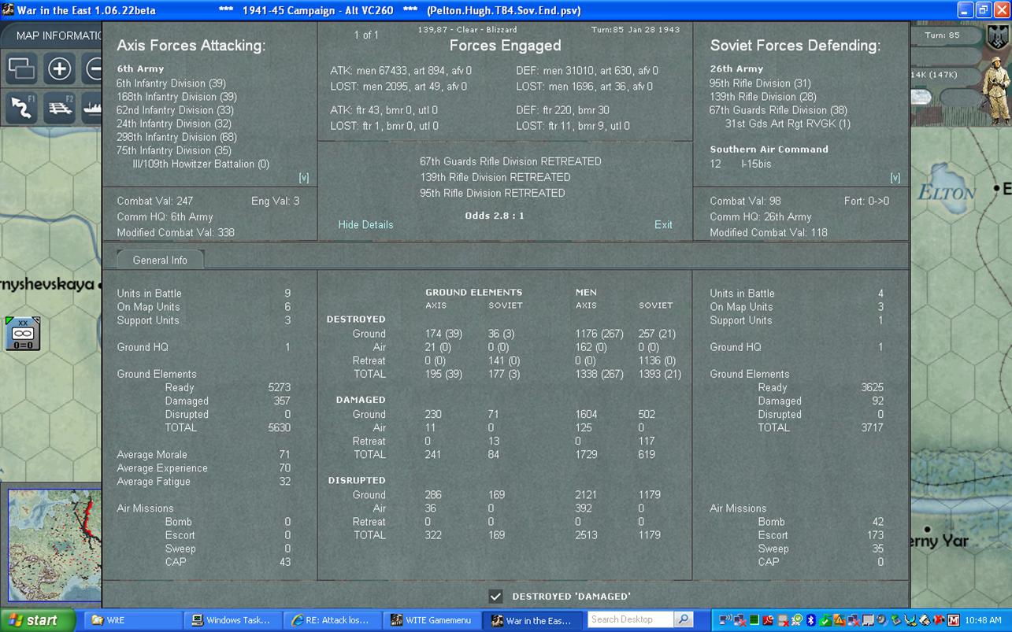Click 62nd Infantry Division (33) entry

coord(176,110)
